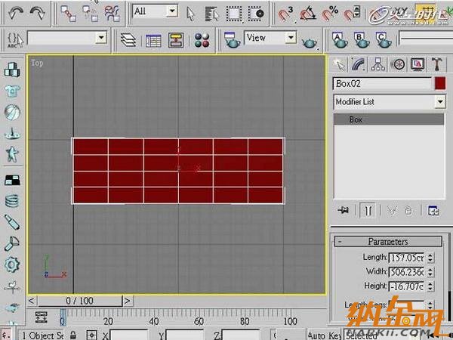
Task: Click the Height spinner arrows
Action: pos(430,286)
